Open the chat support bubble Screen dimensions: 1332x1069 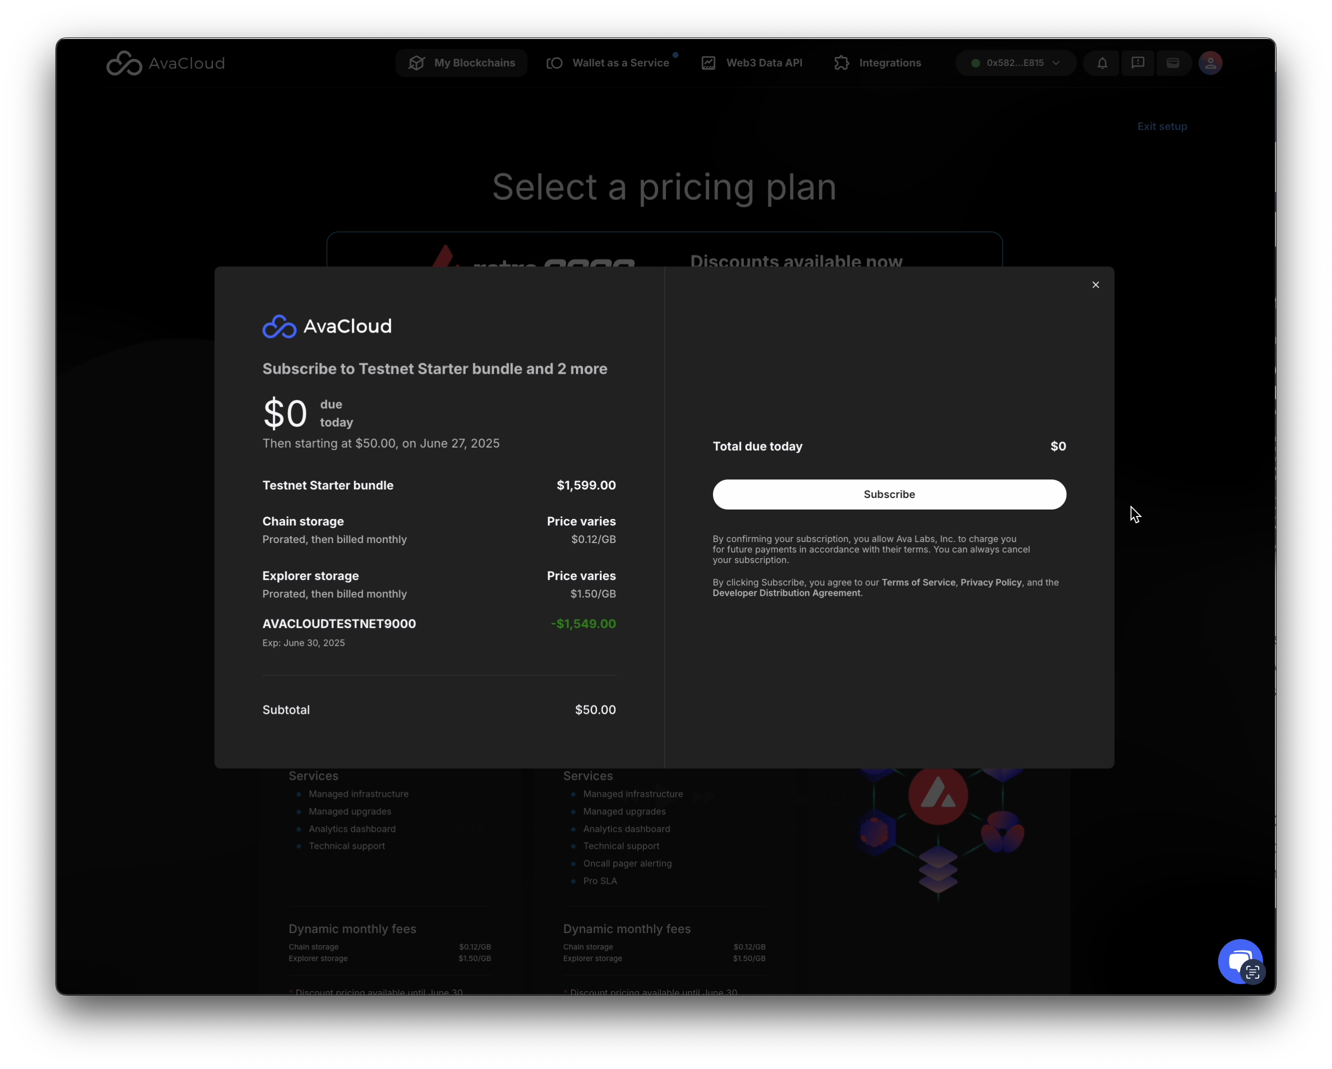pyautogui.click(x=1240, y=960)
